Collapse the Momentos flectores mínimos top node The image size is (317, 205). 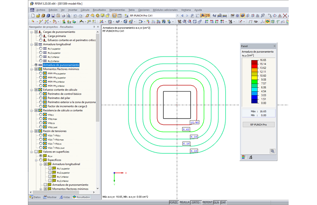pyautogui.click(x=32, y=69)
